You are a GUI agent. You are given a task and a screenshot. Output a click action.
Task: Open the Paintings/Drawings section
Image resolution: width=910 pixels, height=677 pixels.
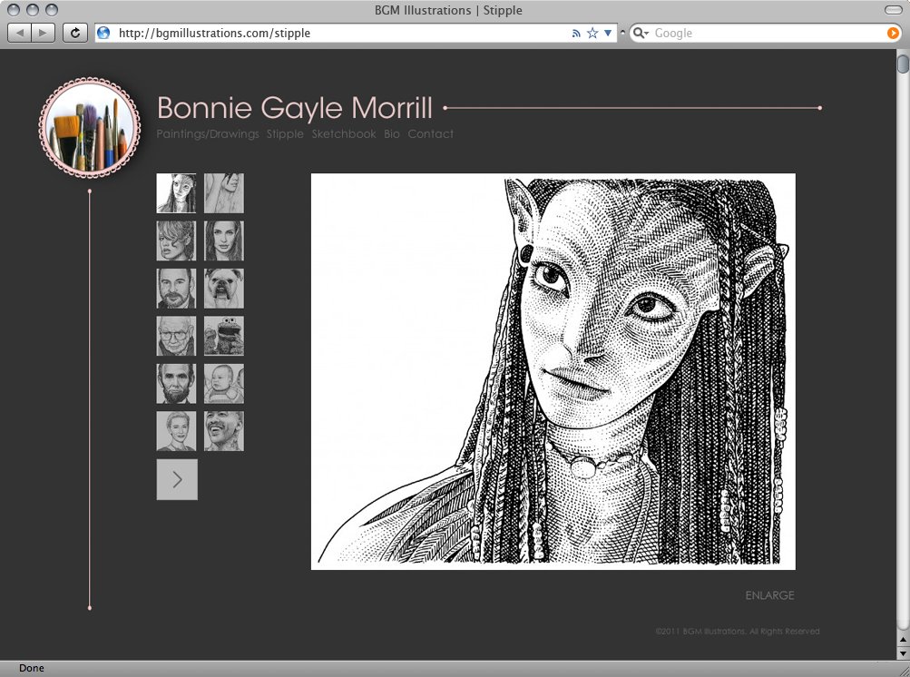(x=208, y=134)
